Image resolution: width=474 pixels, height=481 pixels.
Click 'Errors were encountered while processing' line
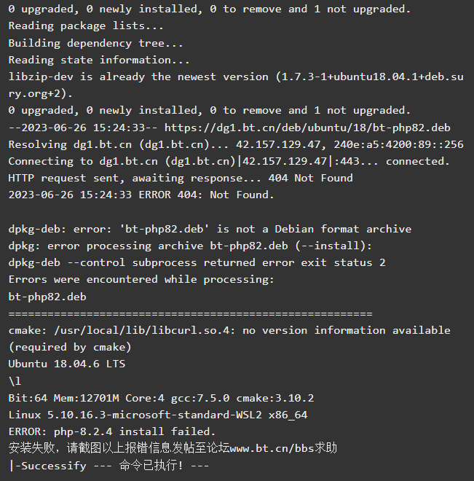[141, 279]
